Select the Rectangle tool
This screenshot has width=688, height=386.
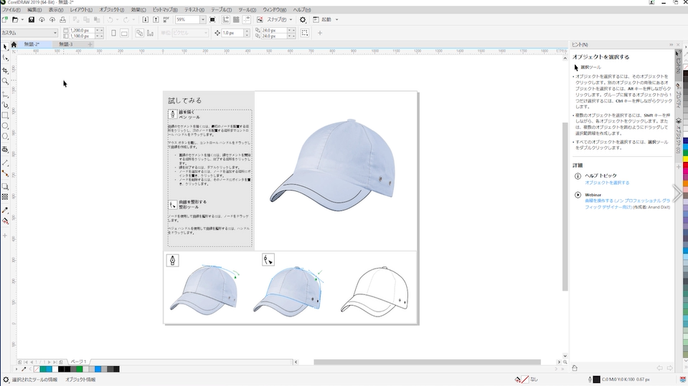(6, 115)
